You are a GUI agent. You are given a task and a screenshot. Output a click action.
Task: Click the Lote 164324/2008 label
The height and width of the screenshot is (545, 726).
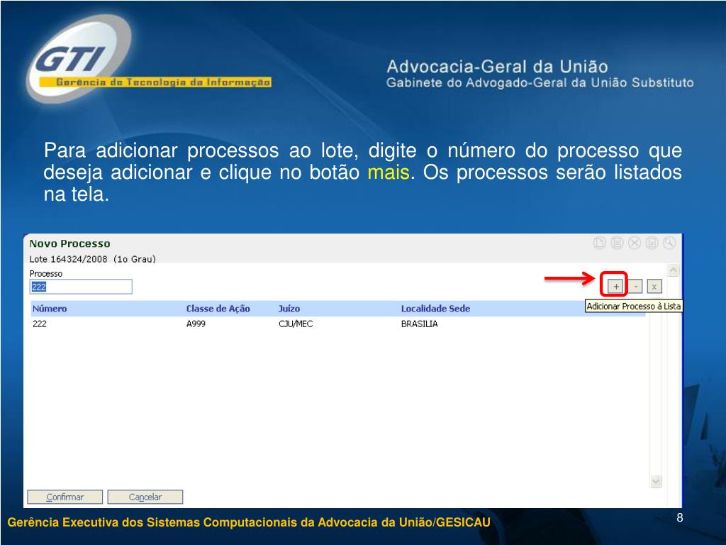(x=93, y=259)
